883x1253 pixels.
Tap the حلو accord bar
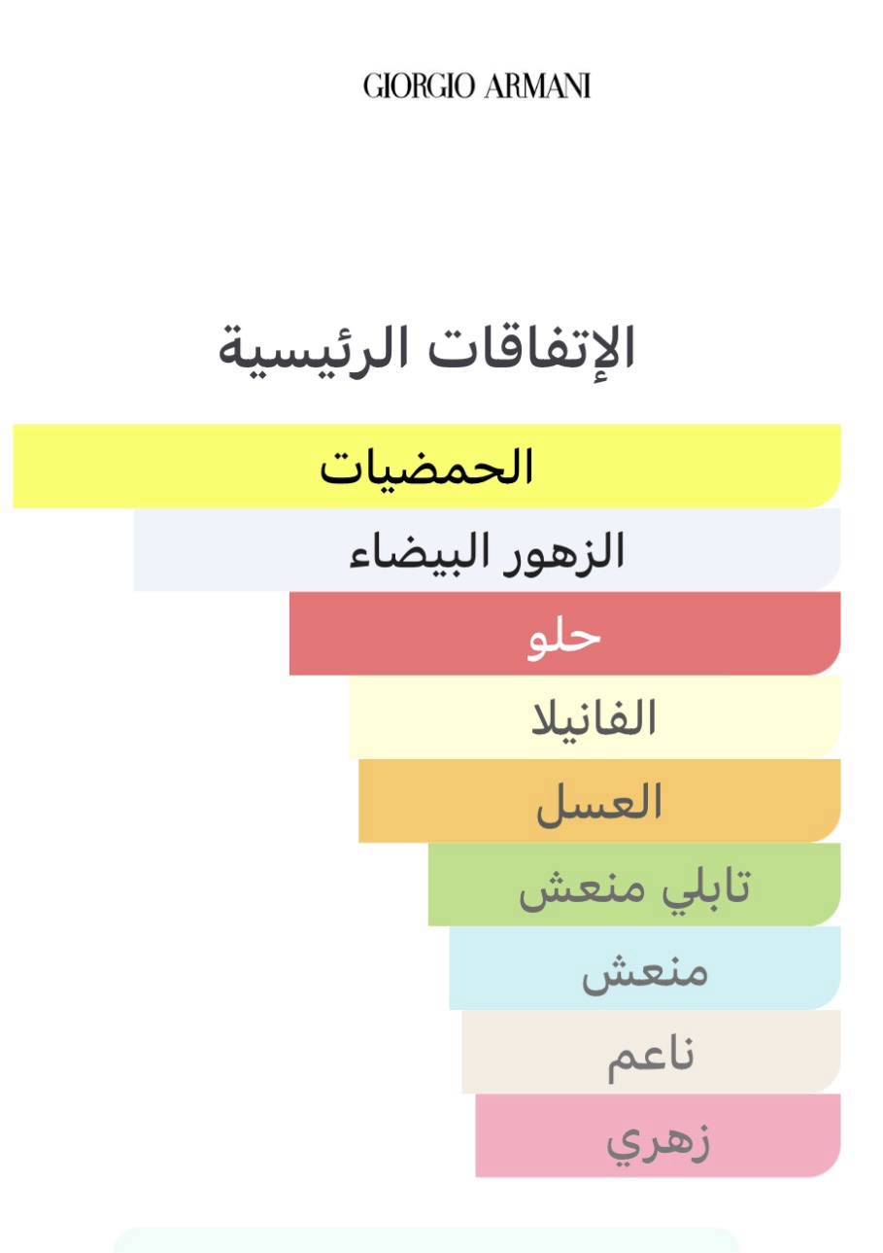564,634
